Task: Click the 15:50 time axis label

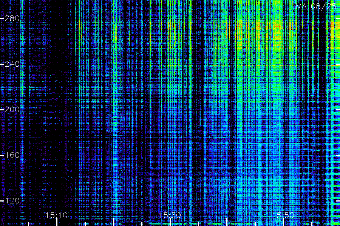Action: click(x=283, y=215)
